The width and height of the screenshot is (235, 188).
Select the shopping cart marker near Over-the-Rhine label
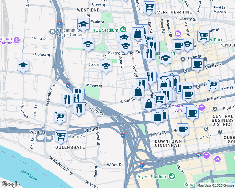(x=149, y=8)
